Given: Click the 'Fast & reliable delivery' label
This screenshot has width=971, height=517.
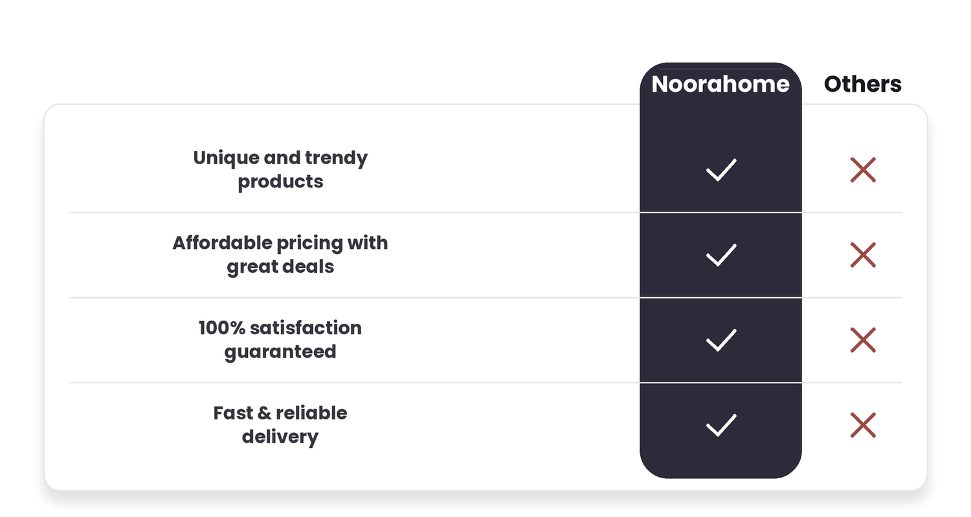Looking at the screenshot, I should pos(280,425).
